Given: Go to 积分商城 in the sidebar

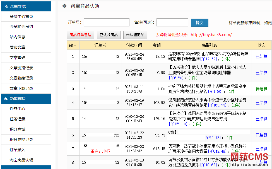Looking at the screenshot, I should [18, 129].
